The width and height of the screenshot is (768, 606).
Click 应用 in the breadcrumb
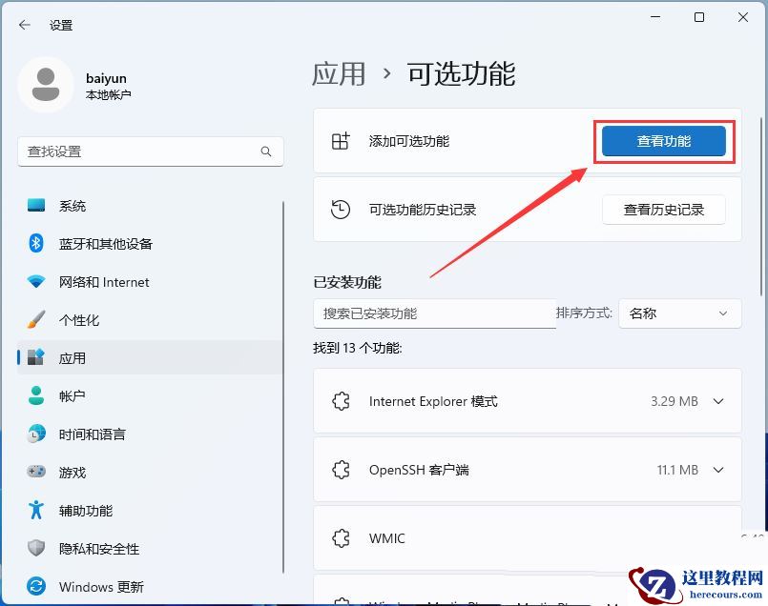point(340,73)
